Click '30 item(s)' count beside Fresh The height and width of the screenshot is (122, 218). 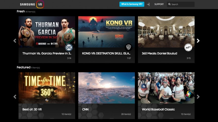[30, 12]
